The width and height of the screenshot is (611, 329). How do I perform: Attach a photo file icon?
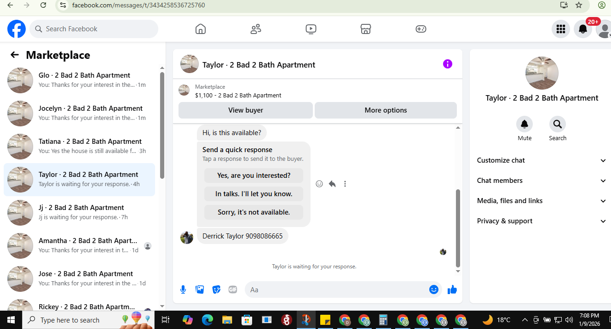[x=200, y=289]
